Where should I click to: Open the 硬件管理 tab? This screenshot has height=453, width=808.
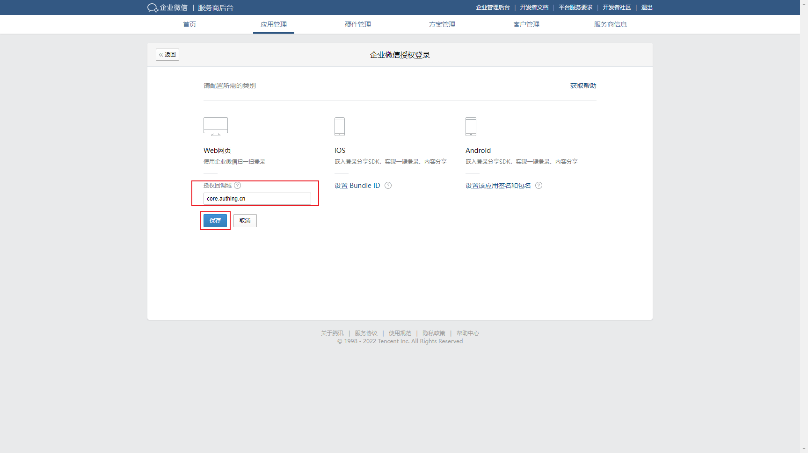click(358, 24)
